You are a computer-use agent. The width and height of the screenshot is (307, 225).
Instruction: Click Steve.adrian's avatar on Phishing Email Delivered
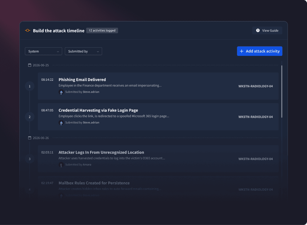pyautogui.click(x=61, y=92)
